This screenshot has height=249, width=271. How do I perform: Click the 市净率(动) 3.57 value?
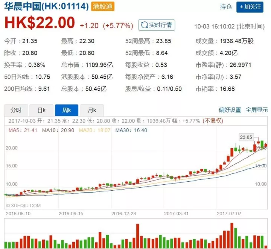tap(235, 77)
